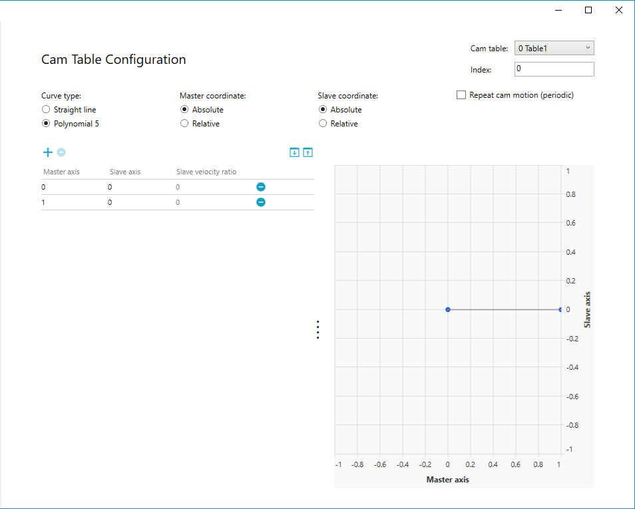
Task: Set Slave coordinate to Relative
Action: click(323, 124)
